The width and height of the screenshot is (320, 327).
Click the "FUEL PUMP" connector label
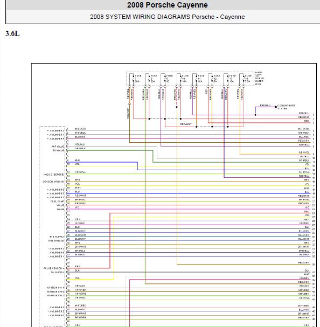coord(57,201)
